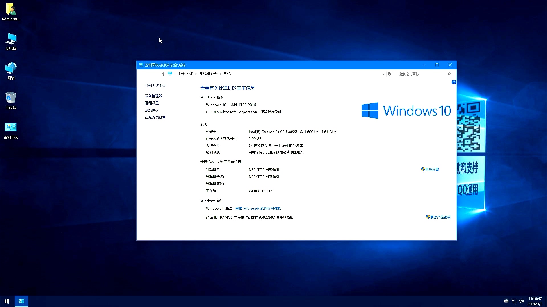
Task: Maximize the system window
Action: tap(437, 65)
